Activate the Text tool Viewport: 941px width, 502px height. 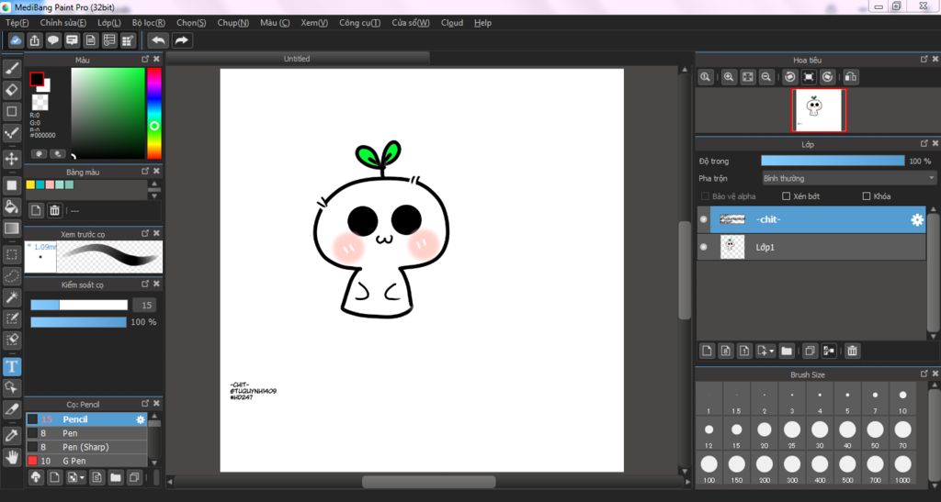pos(11,366)
